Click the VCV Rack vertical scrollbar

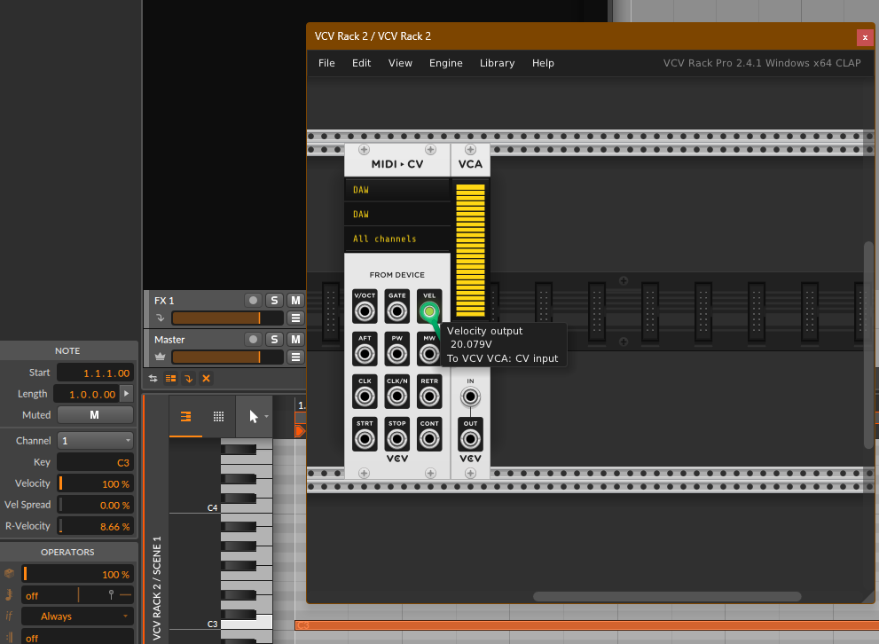click(x=869, y=345)
